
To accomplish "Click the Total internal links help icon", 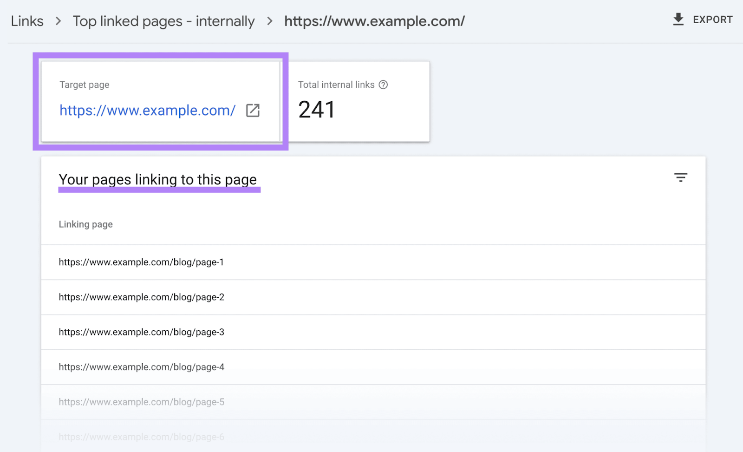I will click(x=383, y=85).
